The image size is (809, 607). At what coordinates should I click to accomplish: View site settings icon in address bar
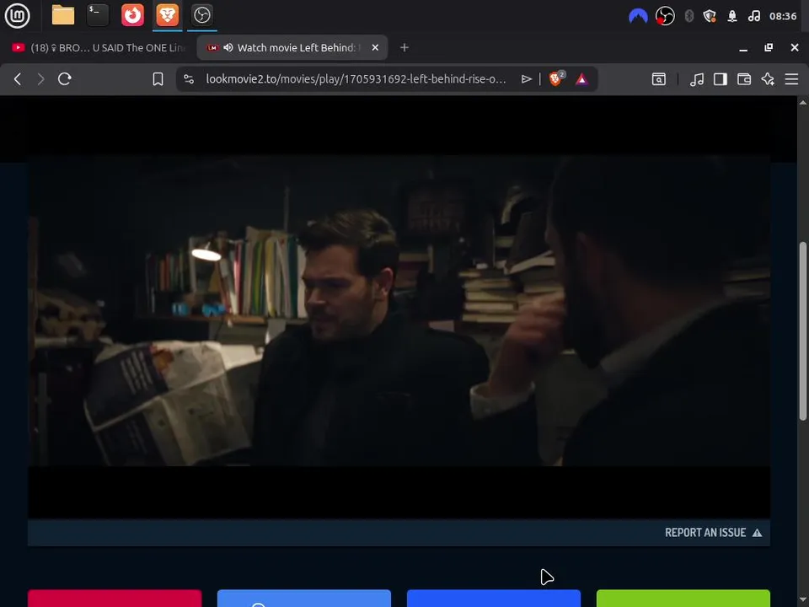189,79
